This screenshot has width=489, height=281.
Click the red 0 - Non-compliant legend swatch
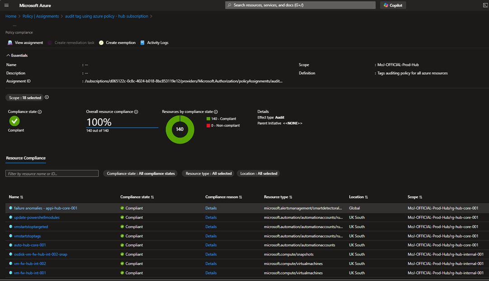point(208,125)
